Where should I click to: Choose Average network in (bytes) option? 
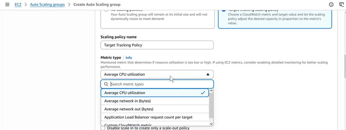pos(155,101)
